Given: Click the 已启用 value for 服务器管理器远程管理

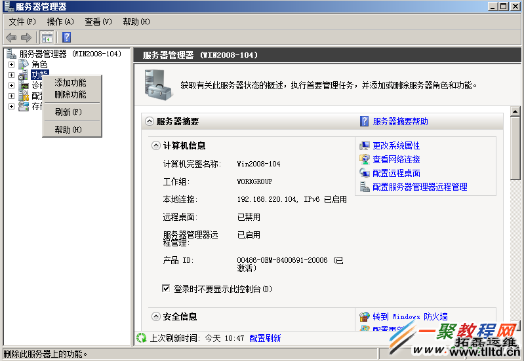Looking at the screenshot, I should pyautogui.click(x=249, y=235).
